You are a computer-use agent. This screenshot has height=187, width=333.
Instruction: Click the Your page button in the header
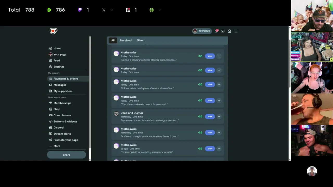click(202, 31)
